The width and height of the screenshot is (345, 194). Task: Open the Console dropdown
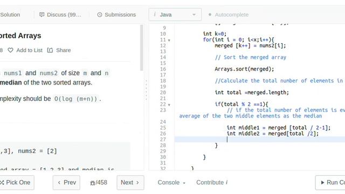click(171, 183)
